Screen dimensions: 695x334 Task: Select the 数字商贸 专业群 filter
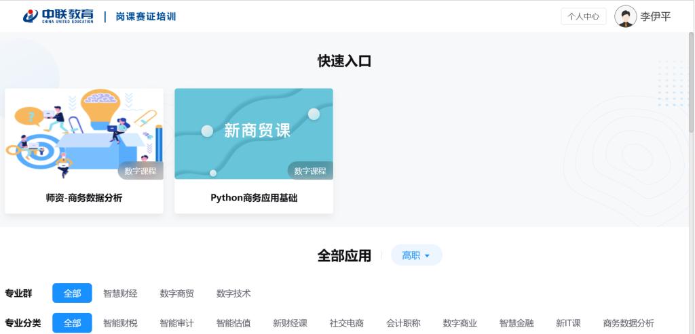pyautogui.click(x=177, y=293)
